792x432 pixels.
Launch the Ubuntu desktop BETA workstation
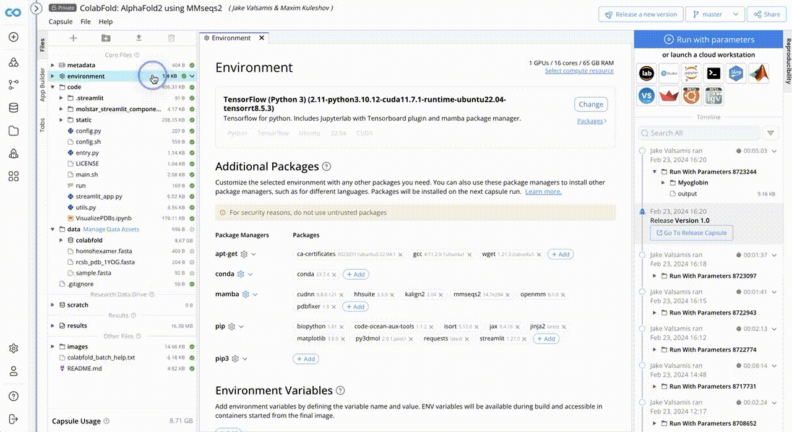point(691,95)
